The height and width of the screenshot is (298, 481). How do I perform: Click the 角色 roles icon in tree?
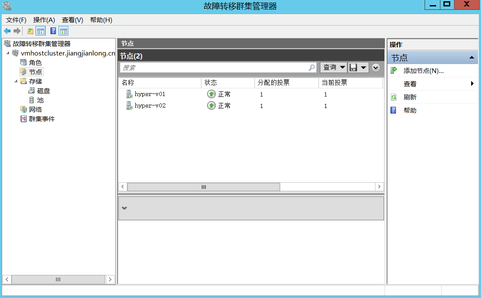pyautogui.click(x=23, y=62)
